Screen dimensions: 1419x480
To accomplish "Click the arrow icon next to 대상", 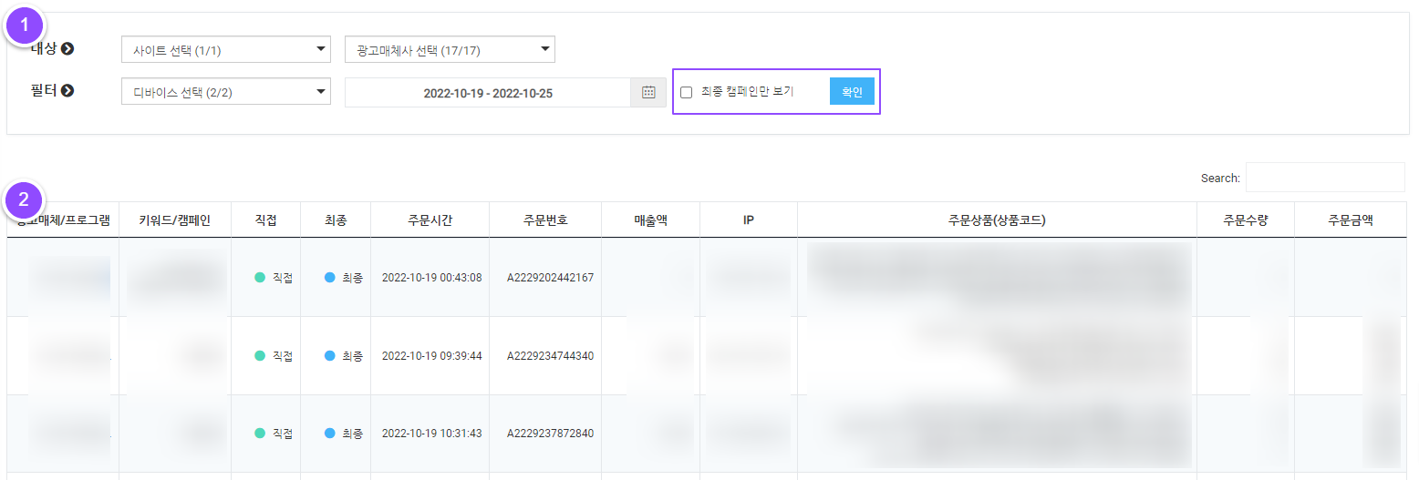I will [x=67, y=49].
